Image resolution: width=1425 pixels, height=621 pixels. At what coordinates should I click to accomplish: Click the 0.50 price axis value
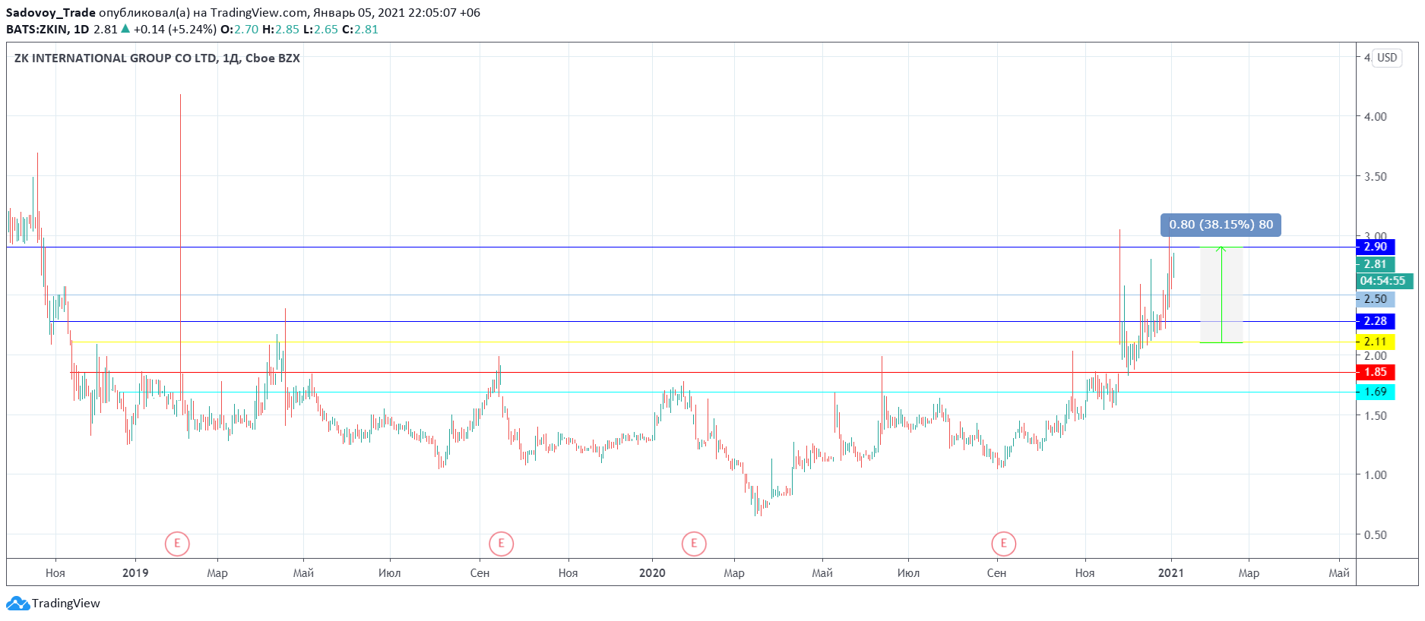[x=1376, y=535]
